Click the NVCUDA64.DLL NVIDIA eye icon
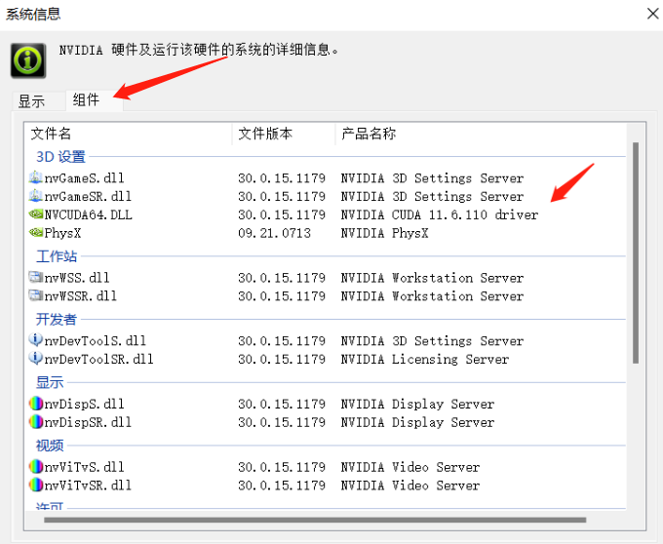 [x=35, y=214]
